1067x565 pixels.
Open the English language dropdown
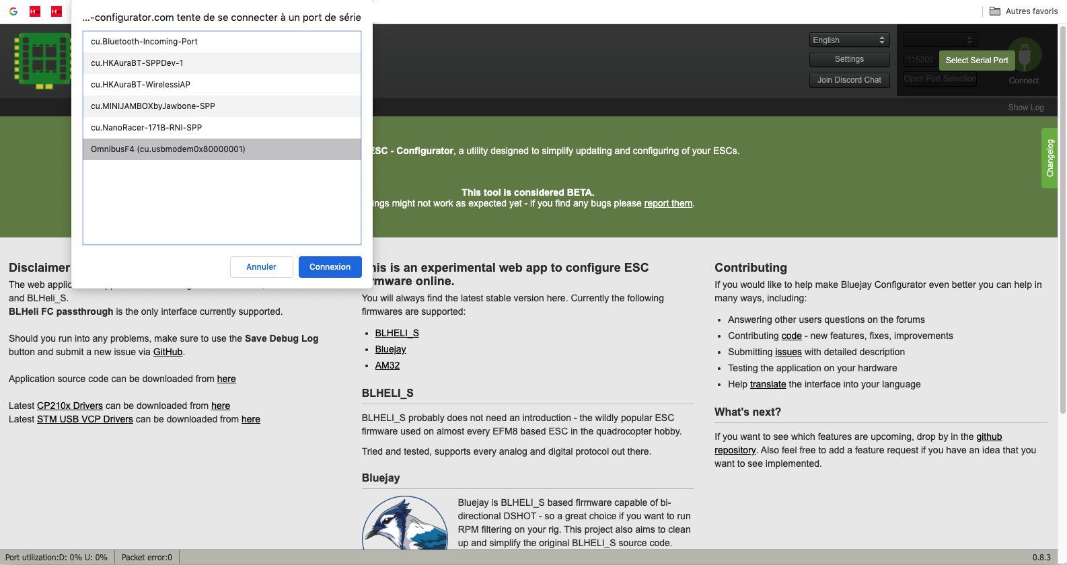point(849,40)
